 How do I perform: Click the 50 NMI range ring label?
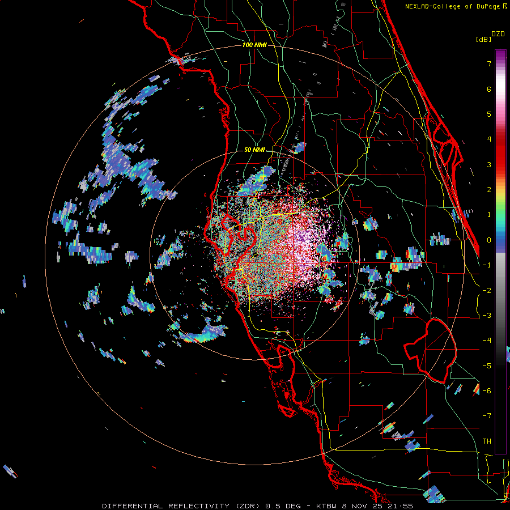coord(254,150)
